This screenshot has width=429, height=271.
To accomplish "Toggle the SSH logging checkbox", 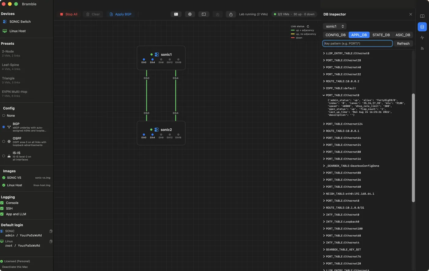I will coord(2,208).
